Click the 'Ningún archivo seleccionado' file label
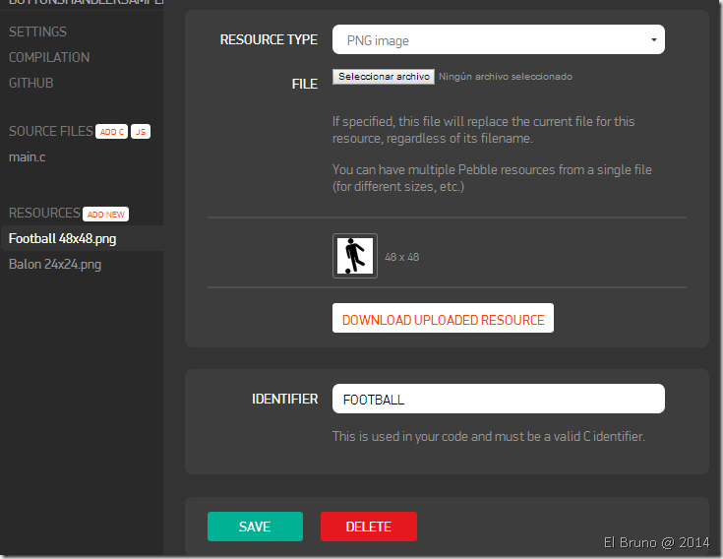This screenshot has width=723, height=559. click(506, 77)
